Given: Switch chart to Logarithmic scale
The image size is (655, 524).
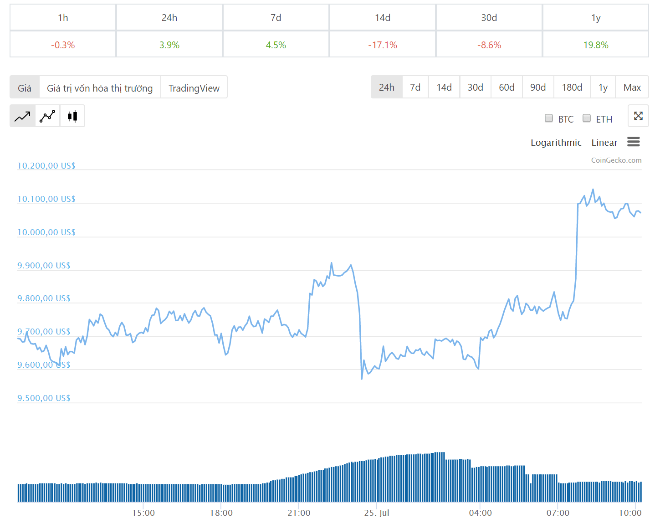Looking at the screenshot, I should point(556,143).
